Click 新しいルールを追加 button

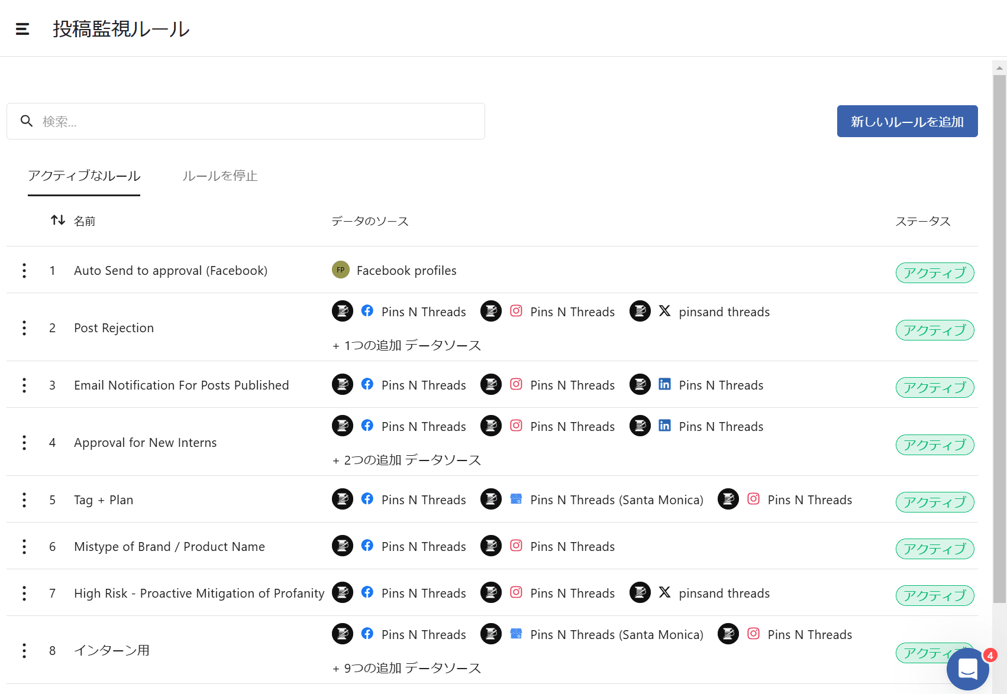click(907, 121)
